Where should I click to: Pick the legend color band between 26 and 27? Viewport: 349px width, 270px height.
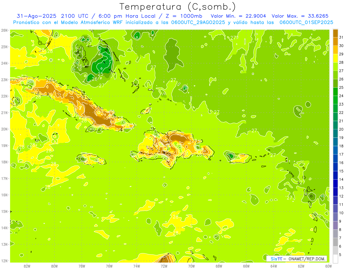(x=335, y=75)
